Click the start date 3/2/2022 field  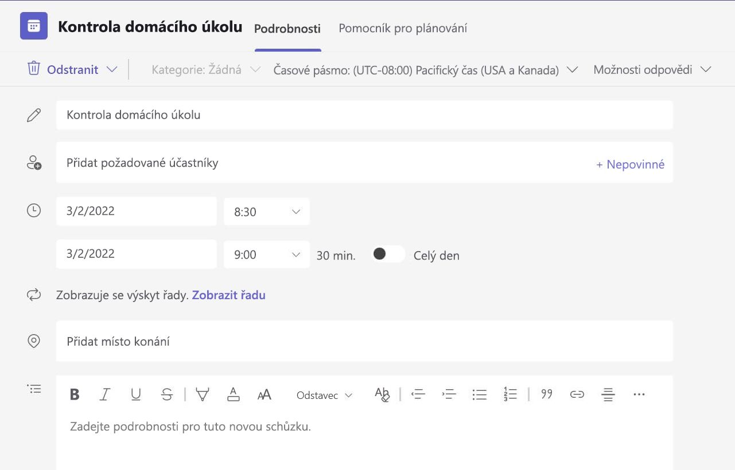coord(137,211)
